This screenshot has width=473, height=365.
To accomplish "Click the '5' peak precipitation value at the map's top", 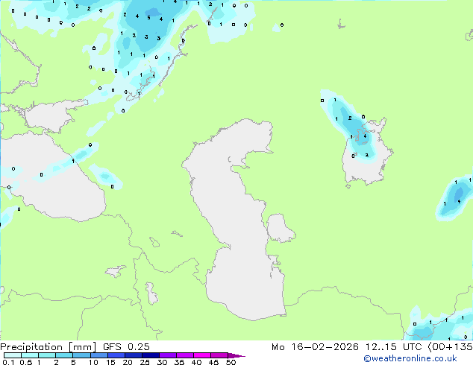I will point(148,17).
